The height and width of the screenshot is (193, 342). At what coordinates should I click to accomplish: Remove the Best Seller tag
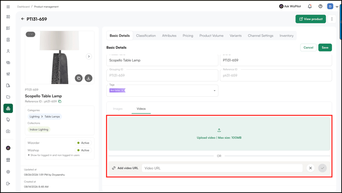[x=122, y=90]
